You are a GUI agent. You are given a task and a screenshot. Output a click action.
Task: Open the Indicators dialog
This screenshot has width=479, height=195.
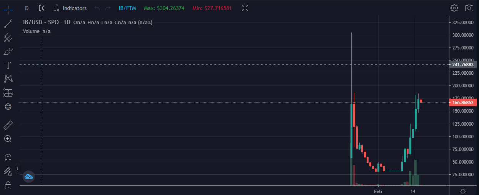[x=70, y=8]
